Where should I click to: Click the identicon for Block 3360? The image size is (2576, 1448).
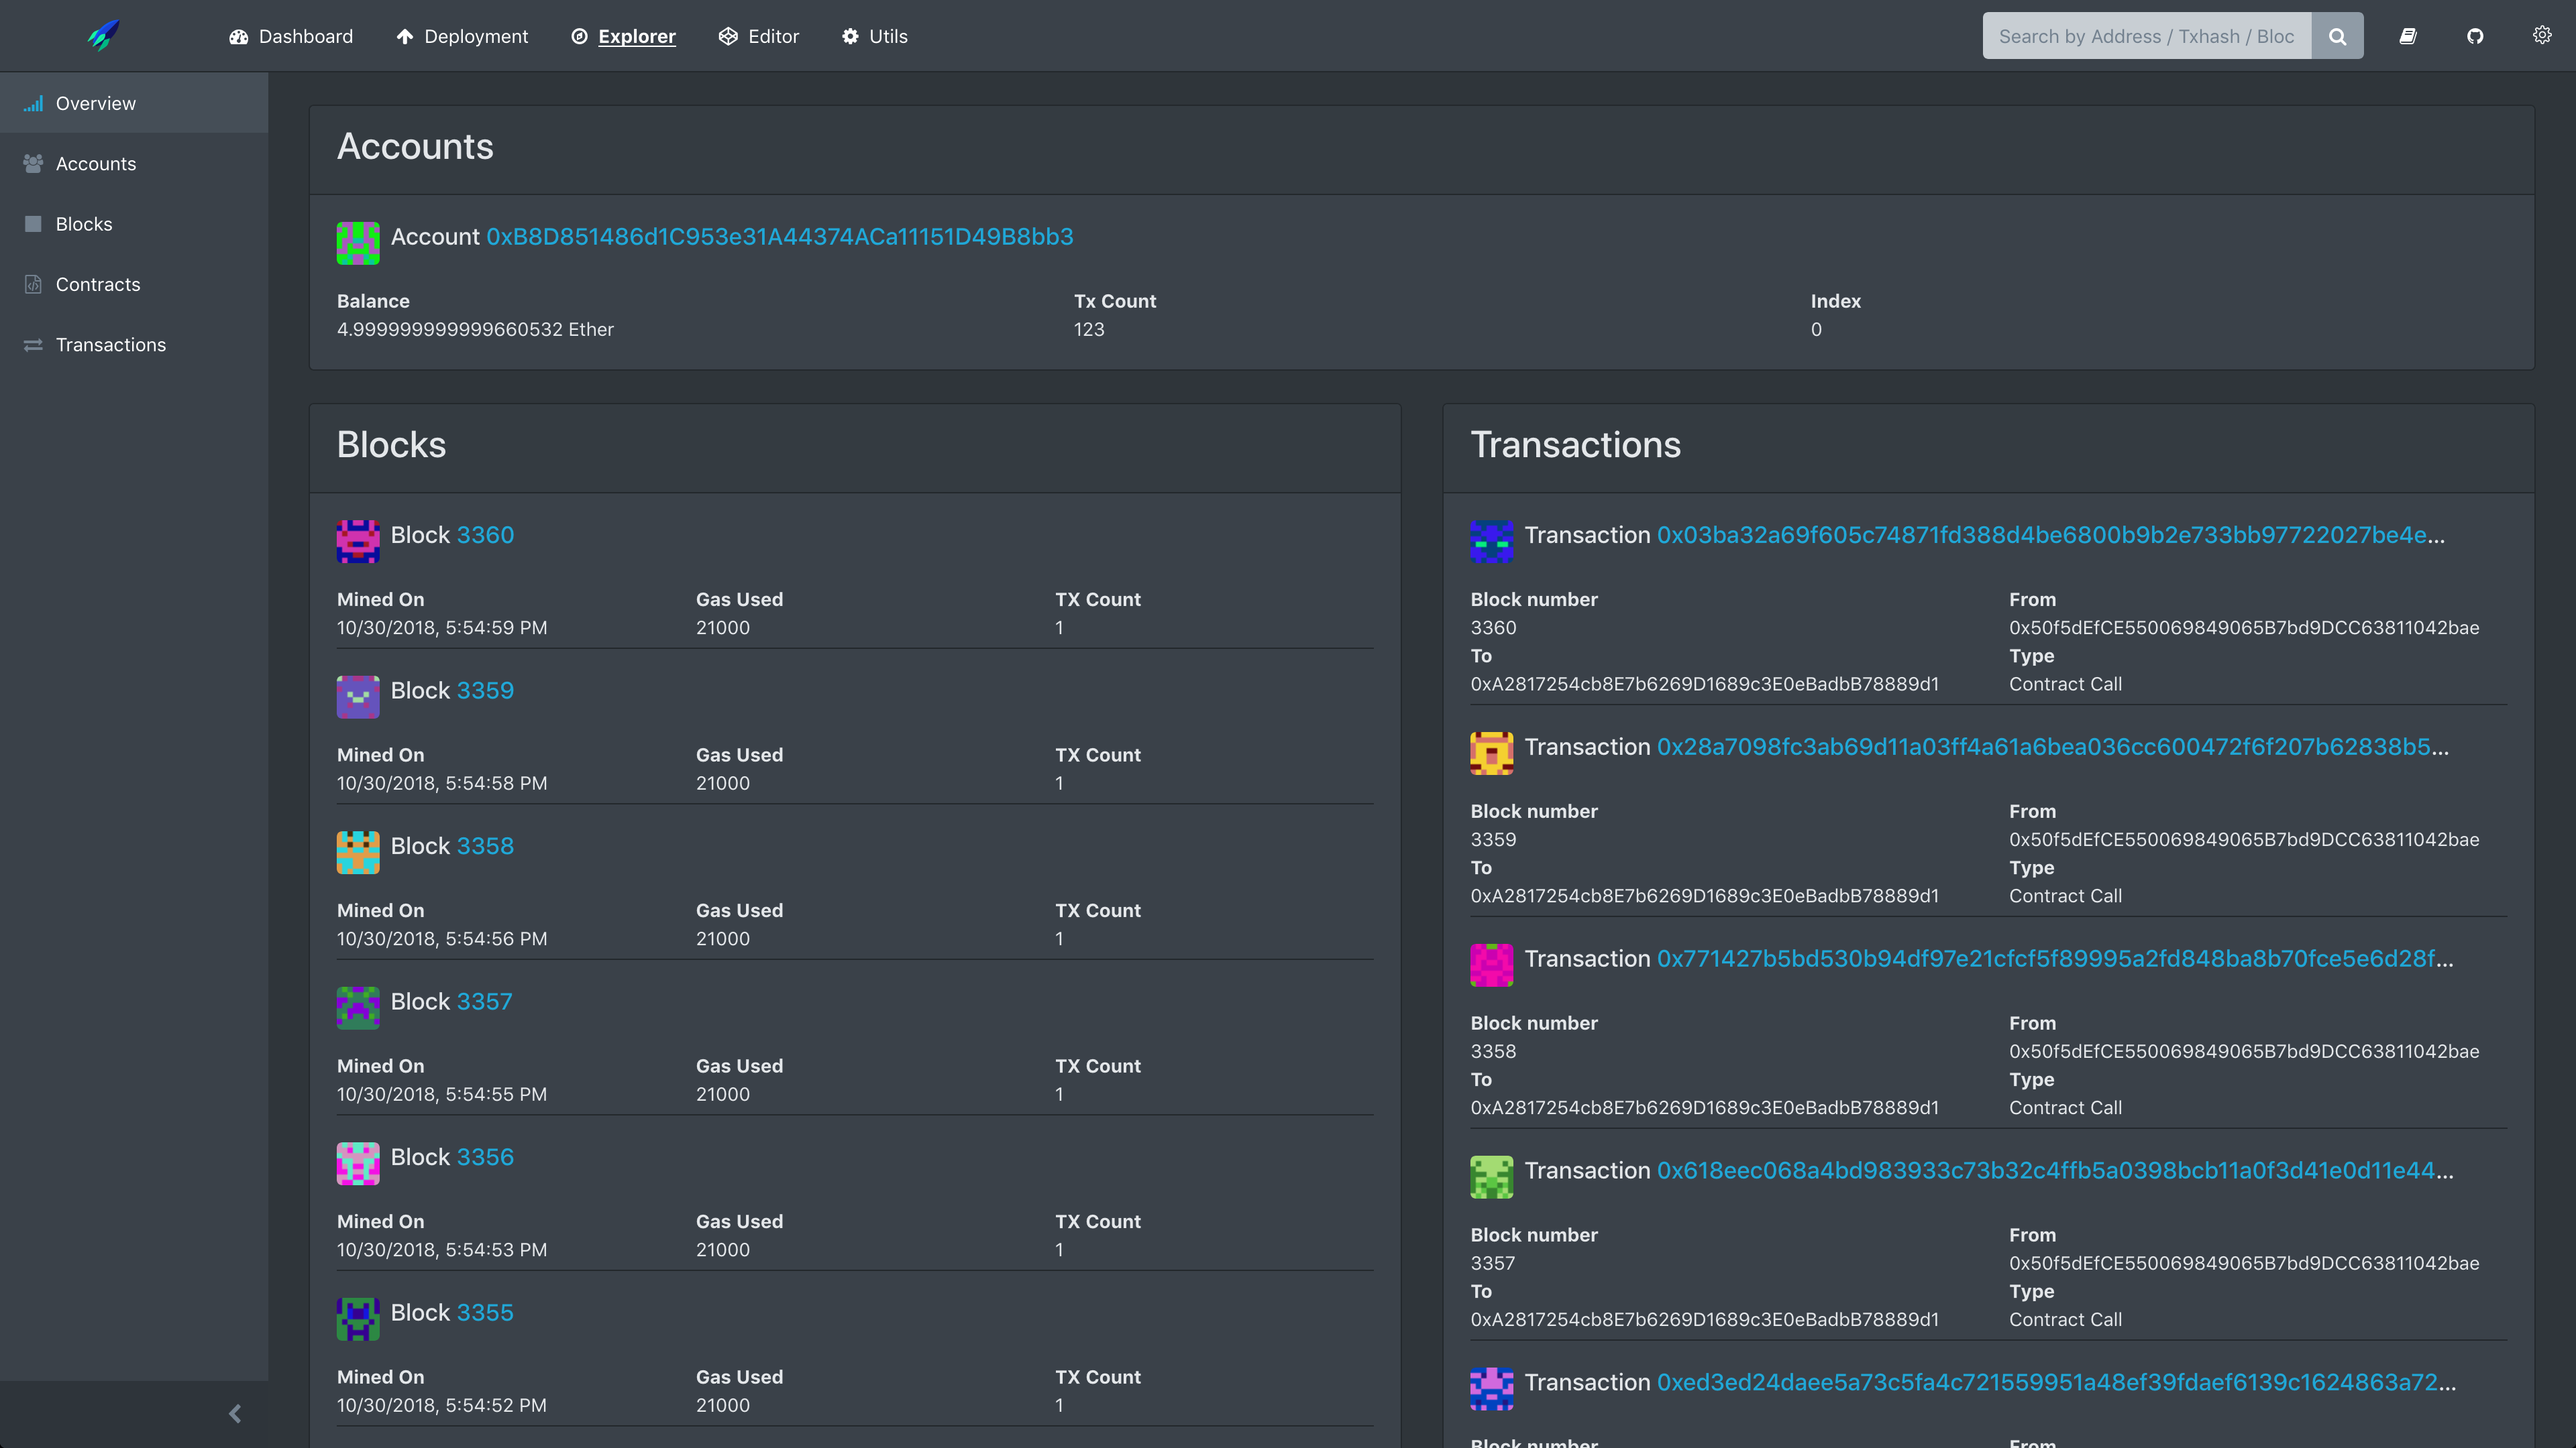pyautogui.click(x=358, y=540)
